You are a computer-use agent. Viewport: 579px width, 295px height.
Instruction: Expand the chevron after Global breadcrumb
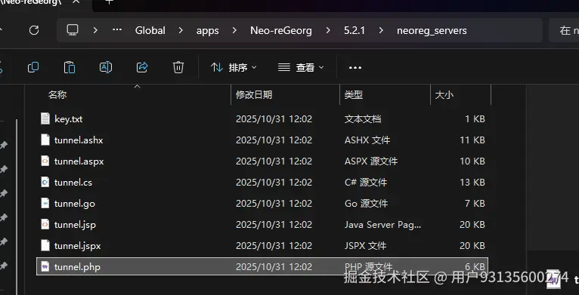[181, 30]
